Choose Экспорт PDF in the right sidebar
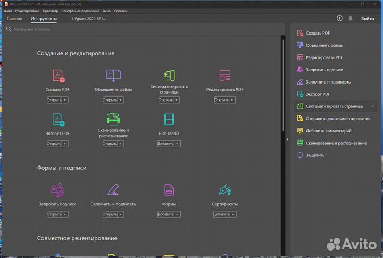Screen dimensions: 383x258 (x=313, y=94)
